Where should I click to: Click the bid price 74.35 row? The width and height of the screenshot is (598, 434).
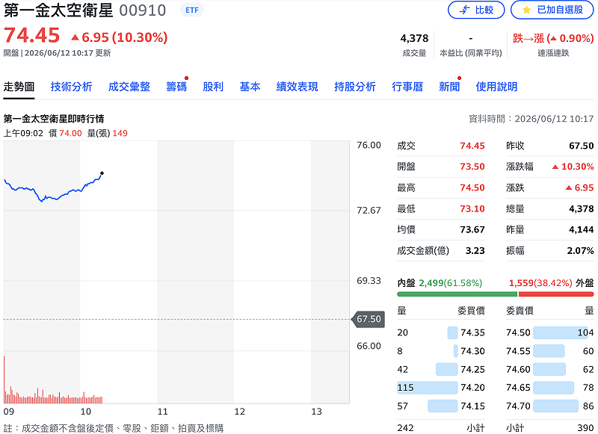(x=441, y=332)
